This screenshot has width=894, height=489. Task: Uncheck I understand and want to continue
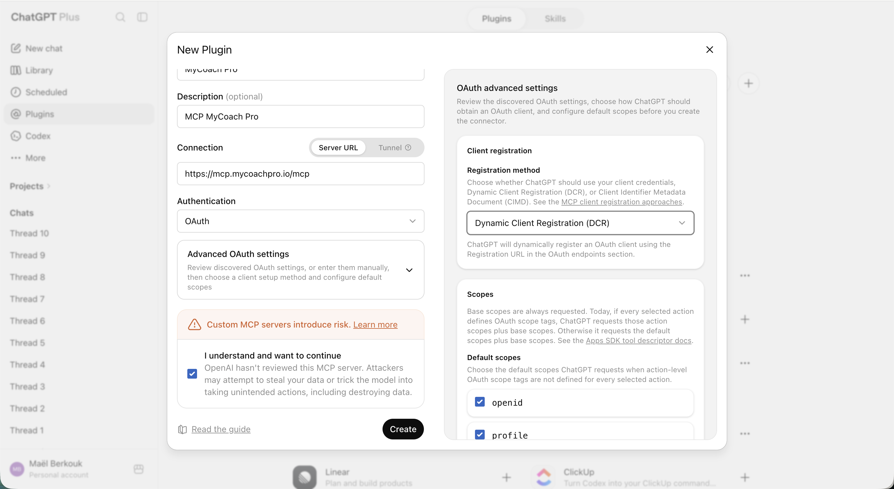coord(192,373)
